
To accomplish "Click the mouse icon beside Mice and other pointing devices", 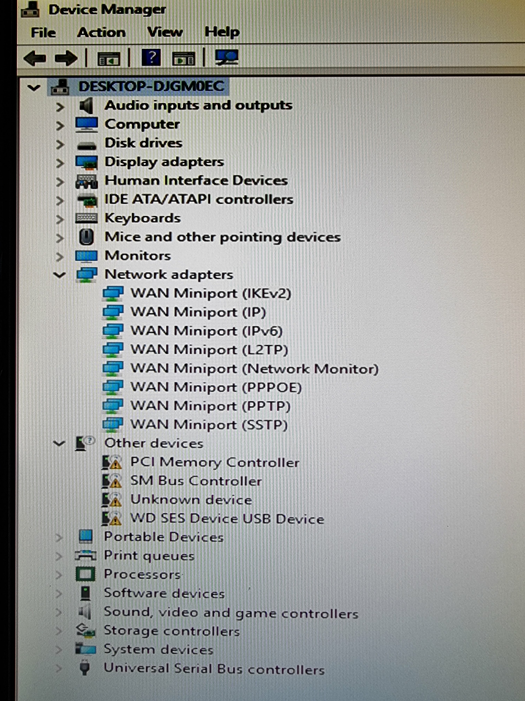I will click(x=87, y=237).
